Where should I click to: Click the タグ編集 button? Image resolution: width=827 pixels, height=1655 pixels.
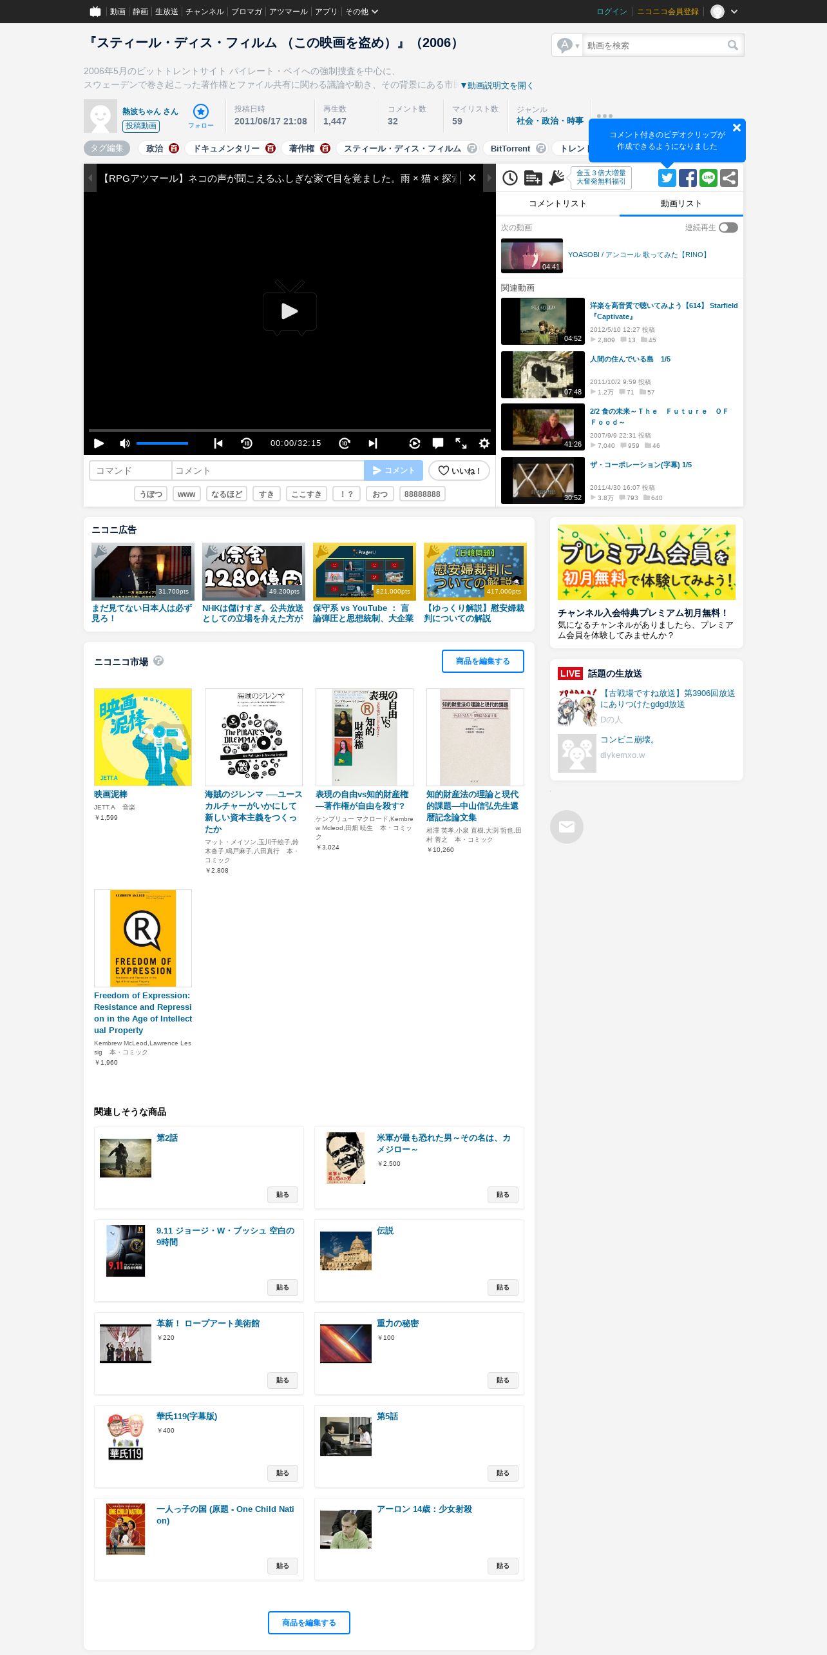click(x=107, y=148)
